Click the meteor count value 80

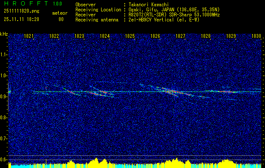(61, 19)
